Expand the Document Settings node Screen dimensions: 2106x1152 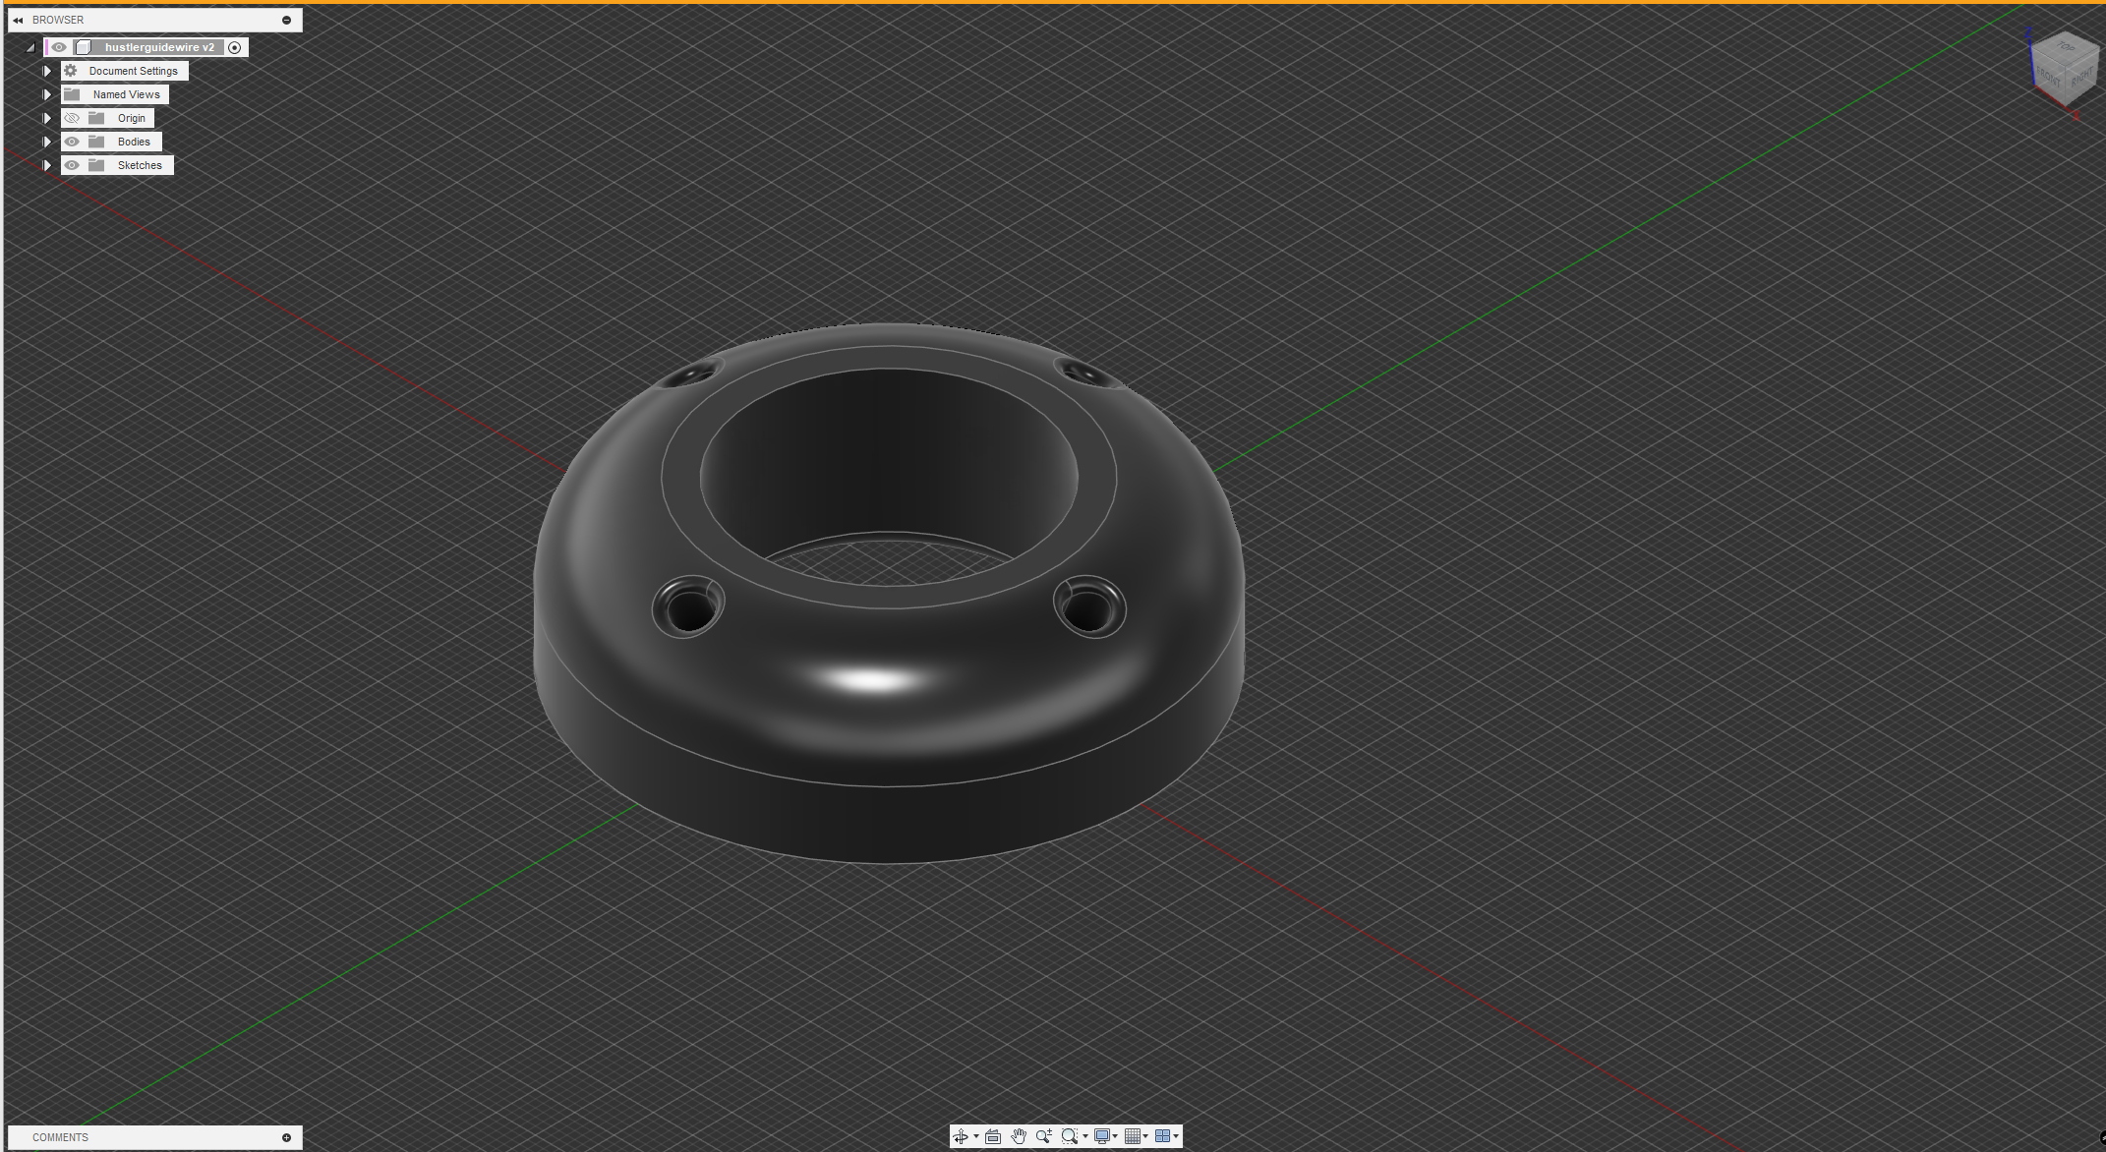47,71
